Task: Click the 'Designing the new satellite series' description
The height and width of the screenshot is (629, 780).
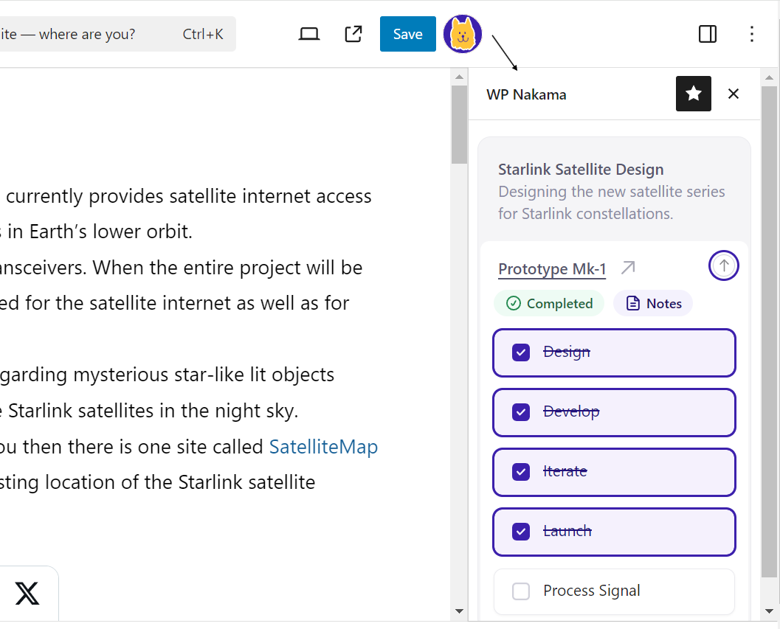Action: pos(612,203)
